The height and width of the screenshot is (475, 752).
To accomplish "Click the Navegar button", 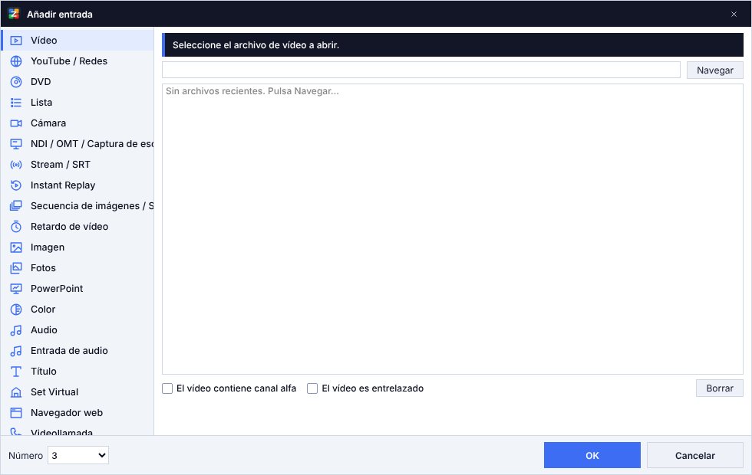I will point(715,70).
